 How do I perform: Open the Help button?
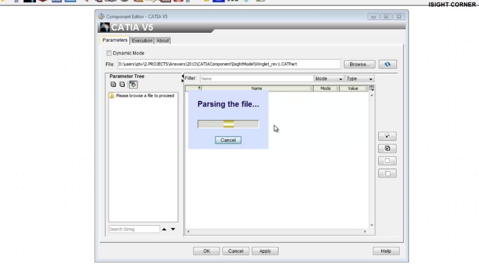[x=386, y=251]
